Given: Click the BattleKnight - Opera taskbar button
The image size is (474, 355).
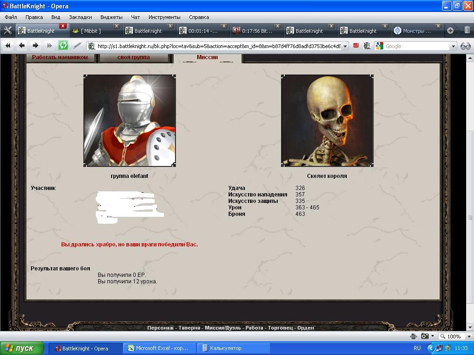Looking at the screenshot, I should [85, 349].
